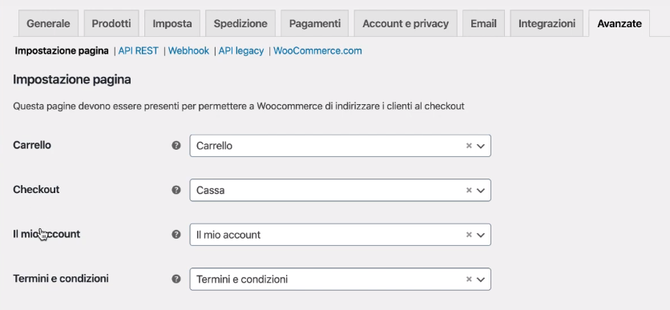Expand the Checkout page dropdown
The image size is (670, 310).
[x=481, y=191]
